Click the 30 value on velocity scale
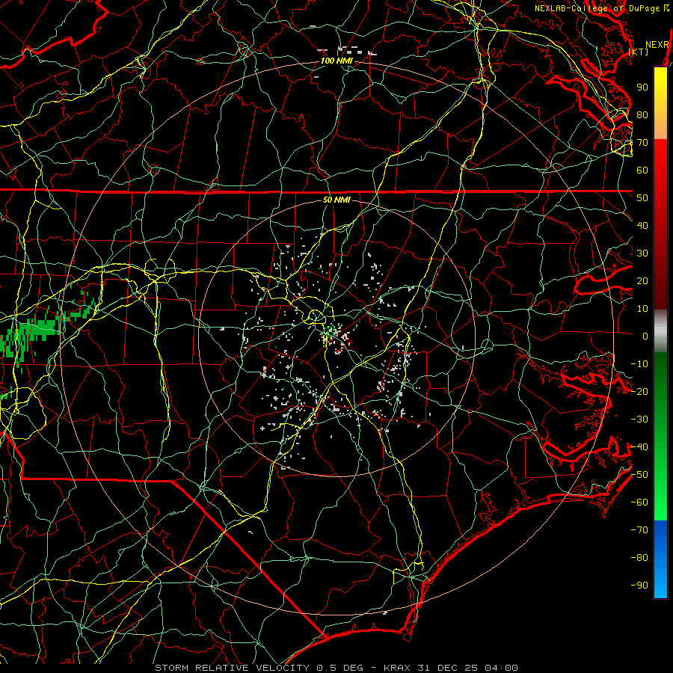673x673 pixels. click(x=642, y=253)
